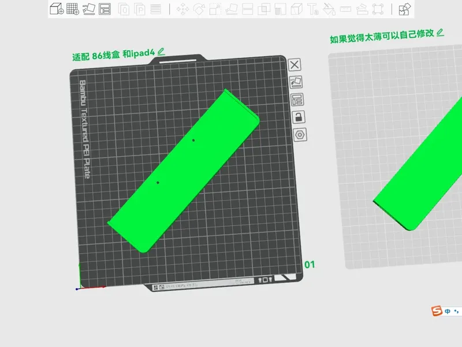Open the Mesh boolean tool

pyautogui.click(x=264, y=9)
